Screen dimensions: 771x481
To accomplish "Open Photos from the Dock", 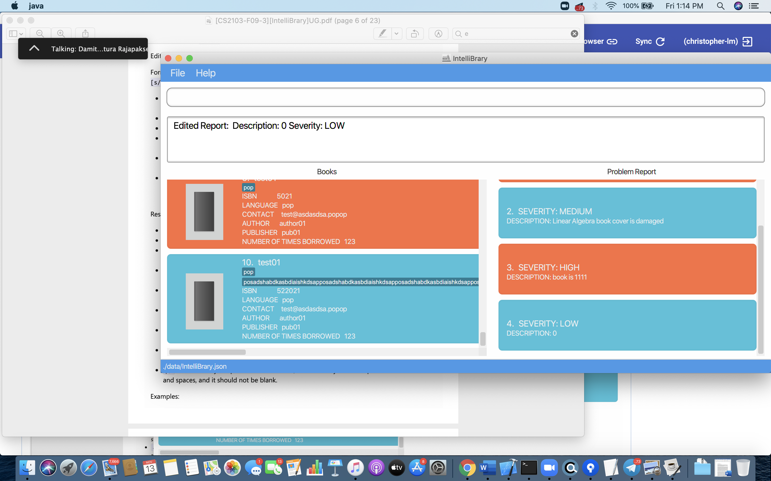I will [x=232, y=468].
